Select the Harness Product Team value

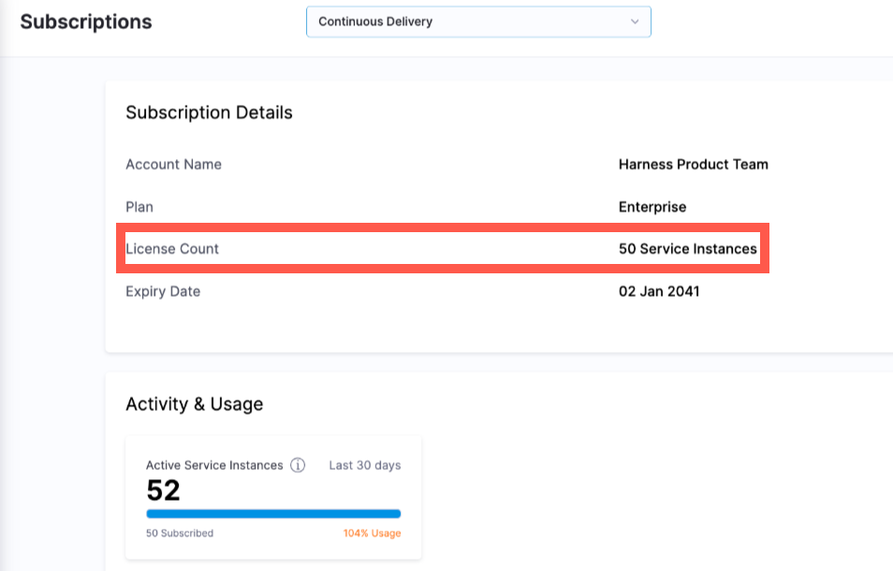(693, 164)
